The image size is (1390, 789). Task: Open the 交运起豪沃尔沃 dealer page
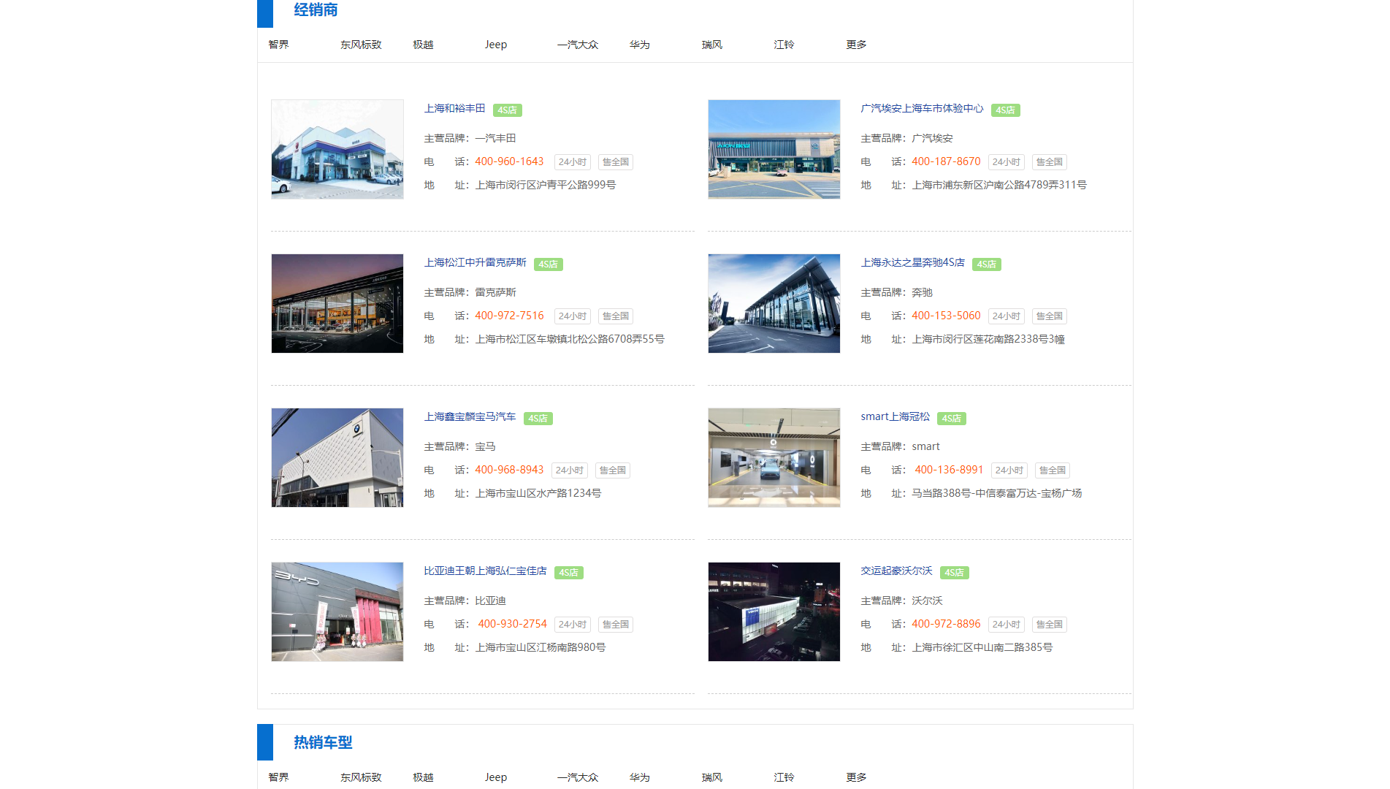click(896, 571)
